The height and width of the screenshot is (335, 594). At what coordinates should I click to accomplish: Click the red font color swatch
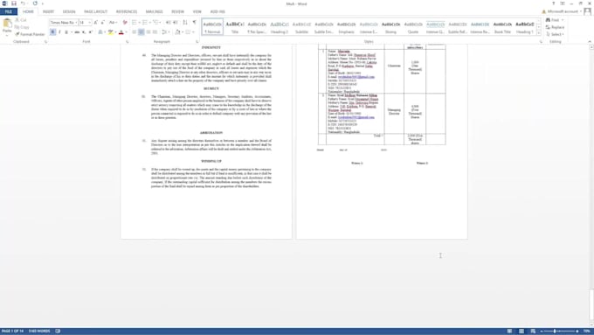click(x=121, y=32)
